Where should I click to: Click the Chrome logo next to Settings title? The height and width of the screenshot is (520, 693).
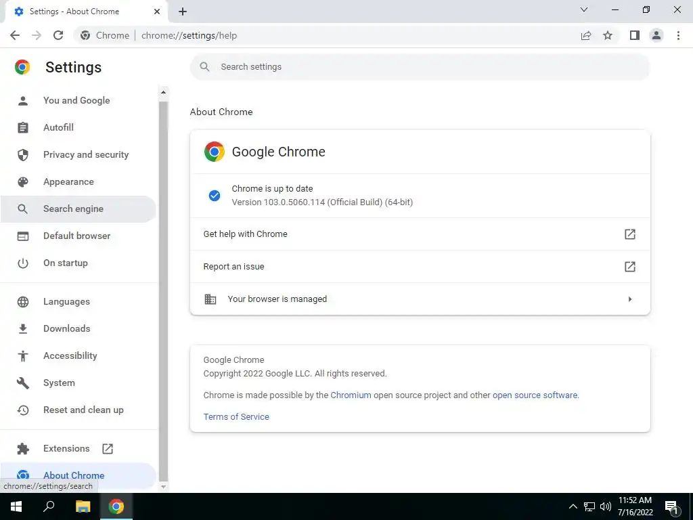(22, 67)
